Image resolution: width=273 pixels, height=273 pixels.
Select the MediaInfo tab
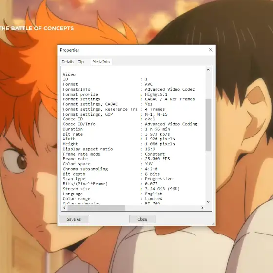101,62
